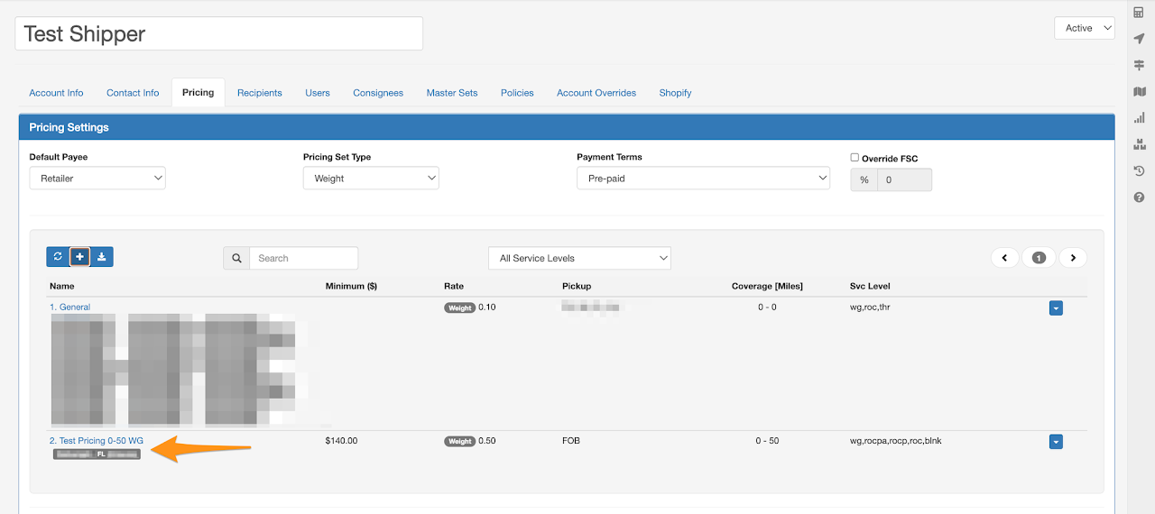Click the signpost icon in right sidebar
Image resolution: width=1155 pixels, height=514 pixels.
pyautogui.click(x=1139, y=65)
